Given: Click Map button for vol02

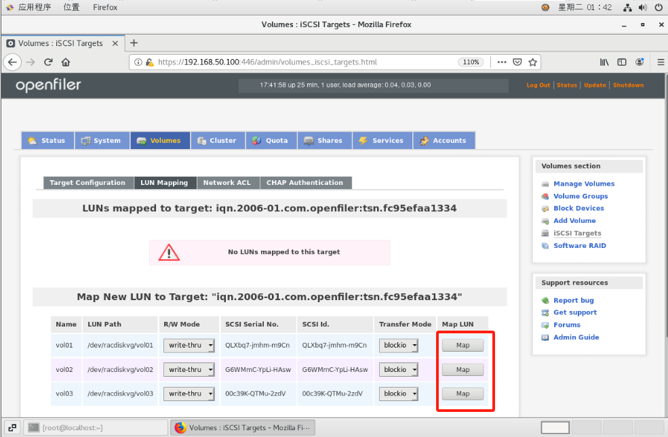Looking at the screenshot, I should pyautogui.click(x=463, y=370).
